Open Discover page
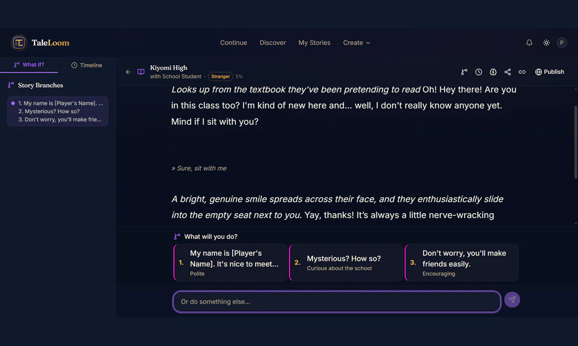This screenshot has width=578, height=346. point(273,43)
